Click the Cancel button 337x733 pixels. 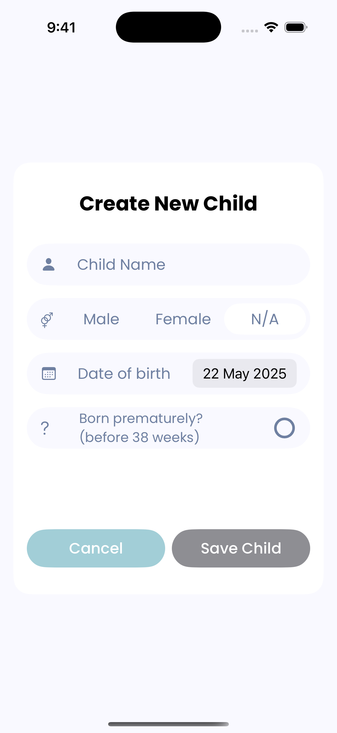click(96, 548)
